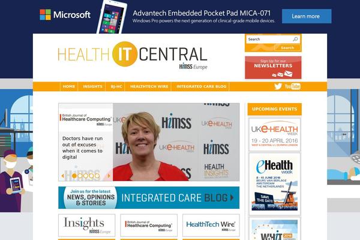Viewport: 360px width, 240px height.
Task: Open the HEALTHTECH WIRE menu item
Action: pos(149,86)
